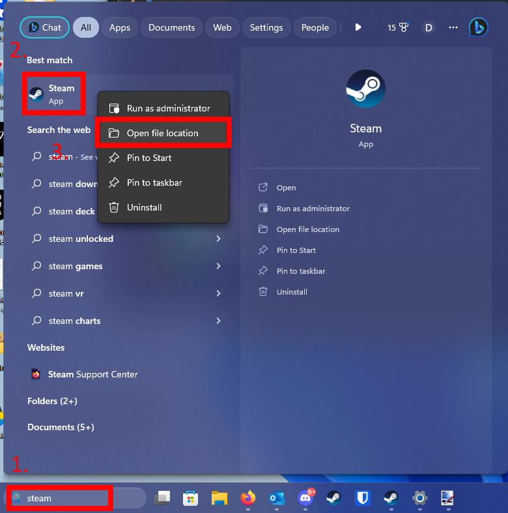Show more filter tabs with the play arrow

pos(358,27)
